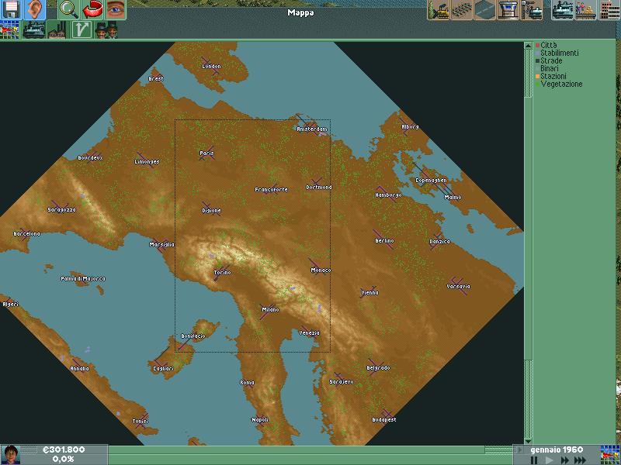Click Amsterdam on the map

coord(312,129)
